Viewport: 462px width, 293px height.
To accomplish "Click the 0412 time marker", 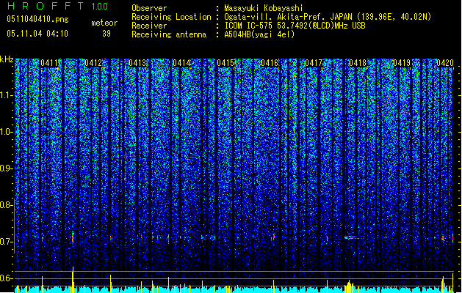I will pos(93,63).
